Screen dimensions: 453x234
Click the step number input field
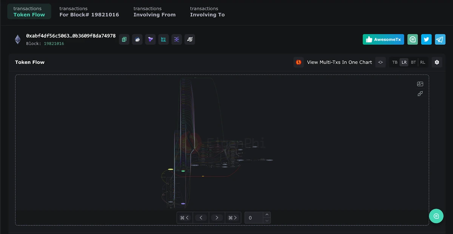click(254, 218)
